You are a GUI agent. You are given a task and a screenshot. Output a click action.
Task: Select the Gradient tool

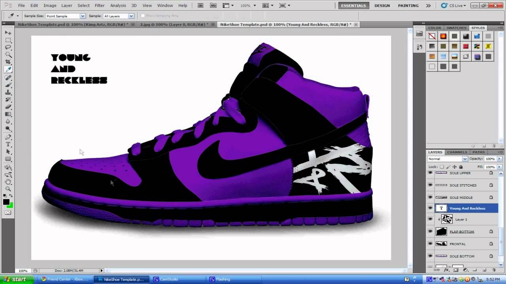8,114
